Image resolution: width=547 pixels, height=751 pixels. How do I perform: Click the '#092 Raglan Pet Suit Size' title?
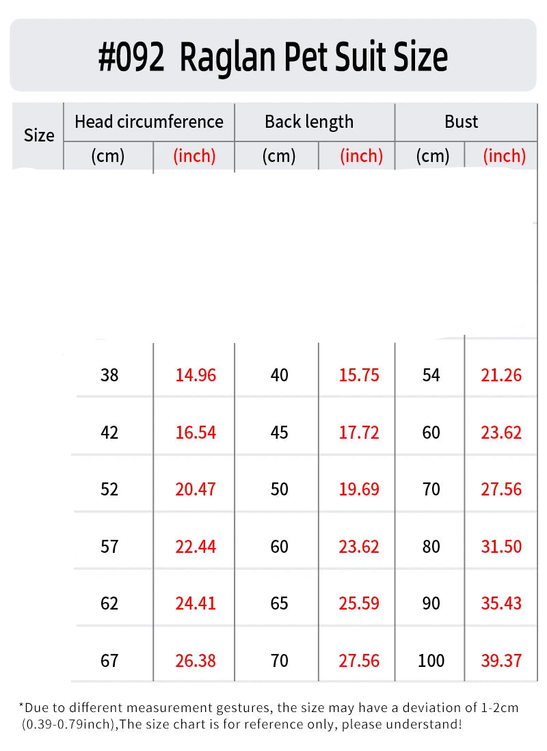(x=273, y=57)
